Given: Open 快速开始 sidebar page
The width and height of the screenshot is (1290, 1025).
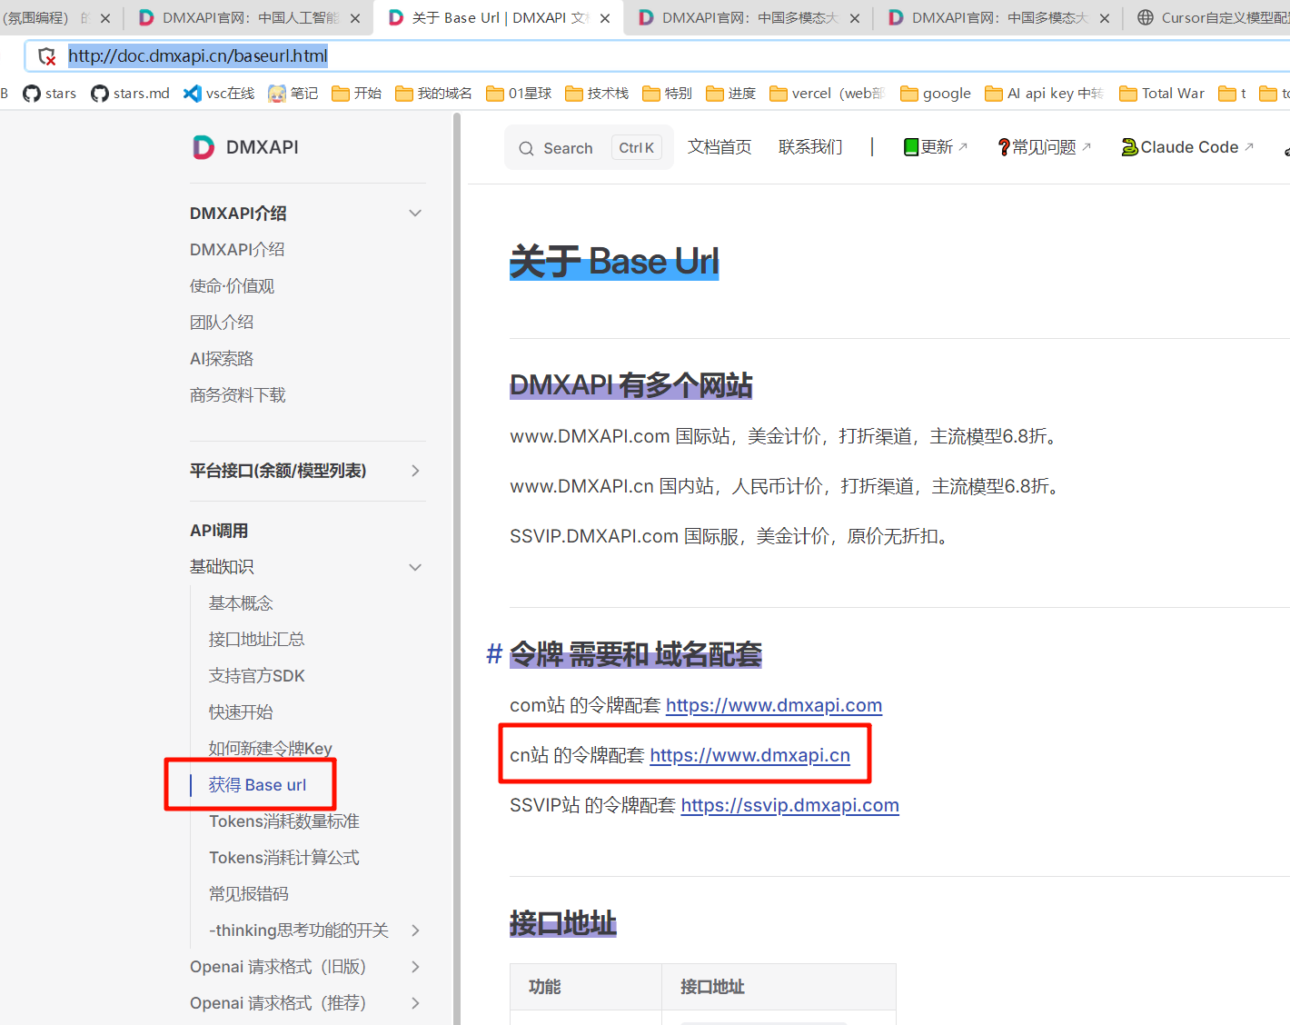Looking at the screenshot, I should coord(241,712).
